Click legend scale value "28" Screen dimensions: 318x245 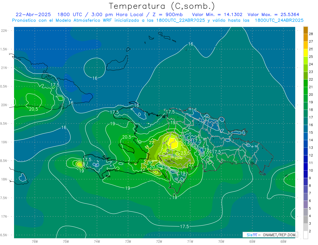click(x=311, y=34)
